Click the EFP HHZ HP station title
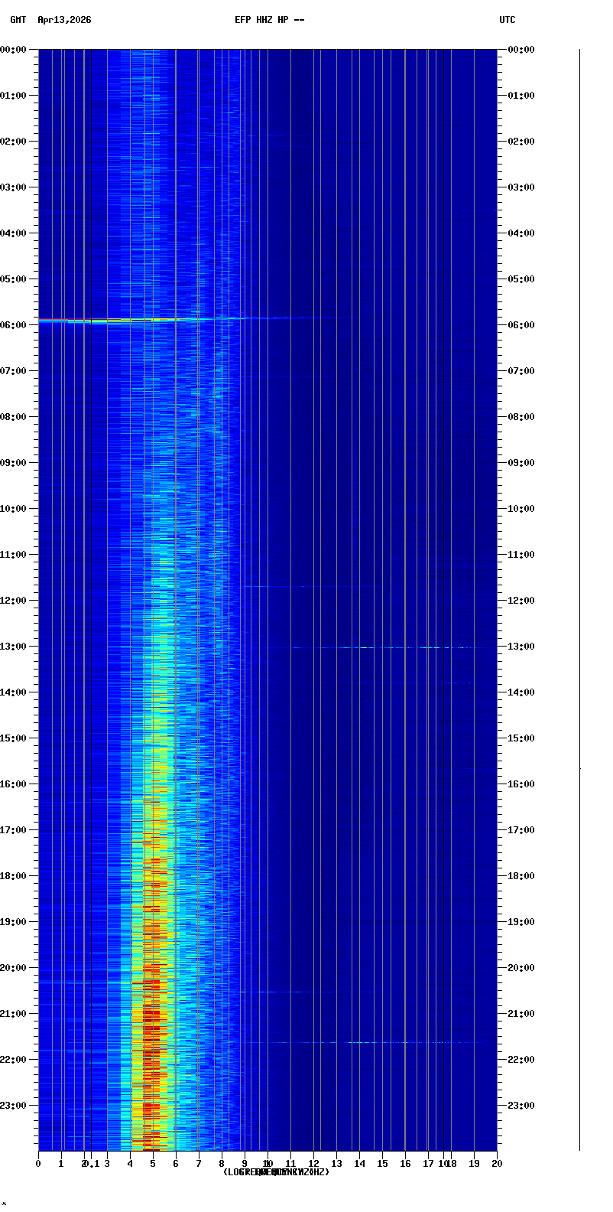 pos(261,20)
